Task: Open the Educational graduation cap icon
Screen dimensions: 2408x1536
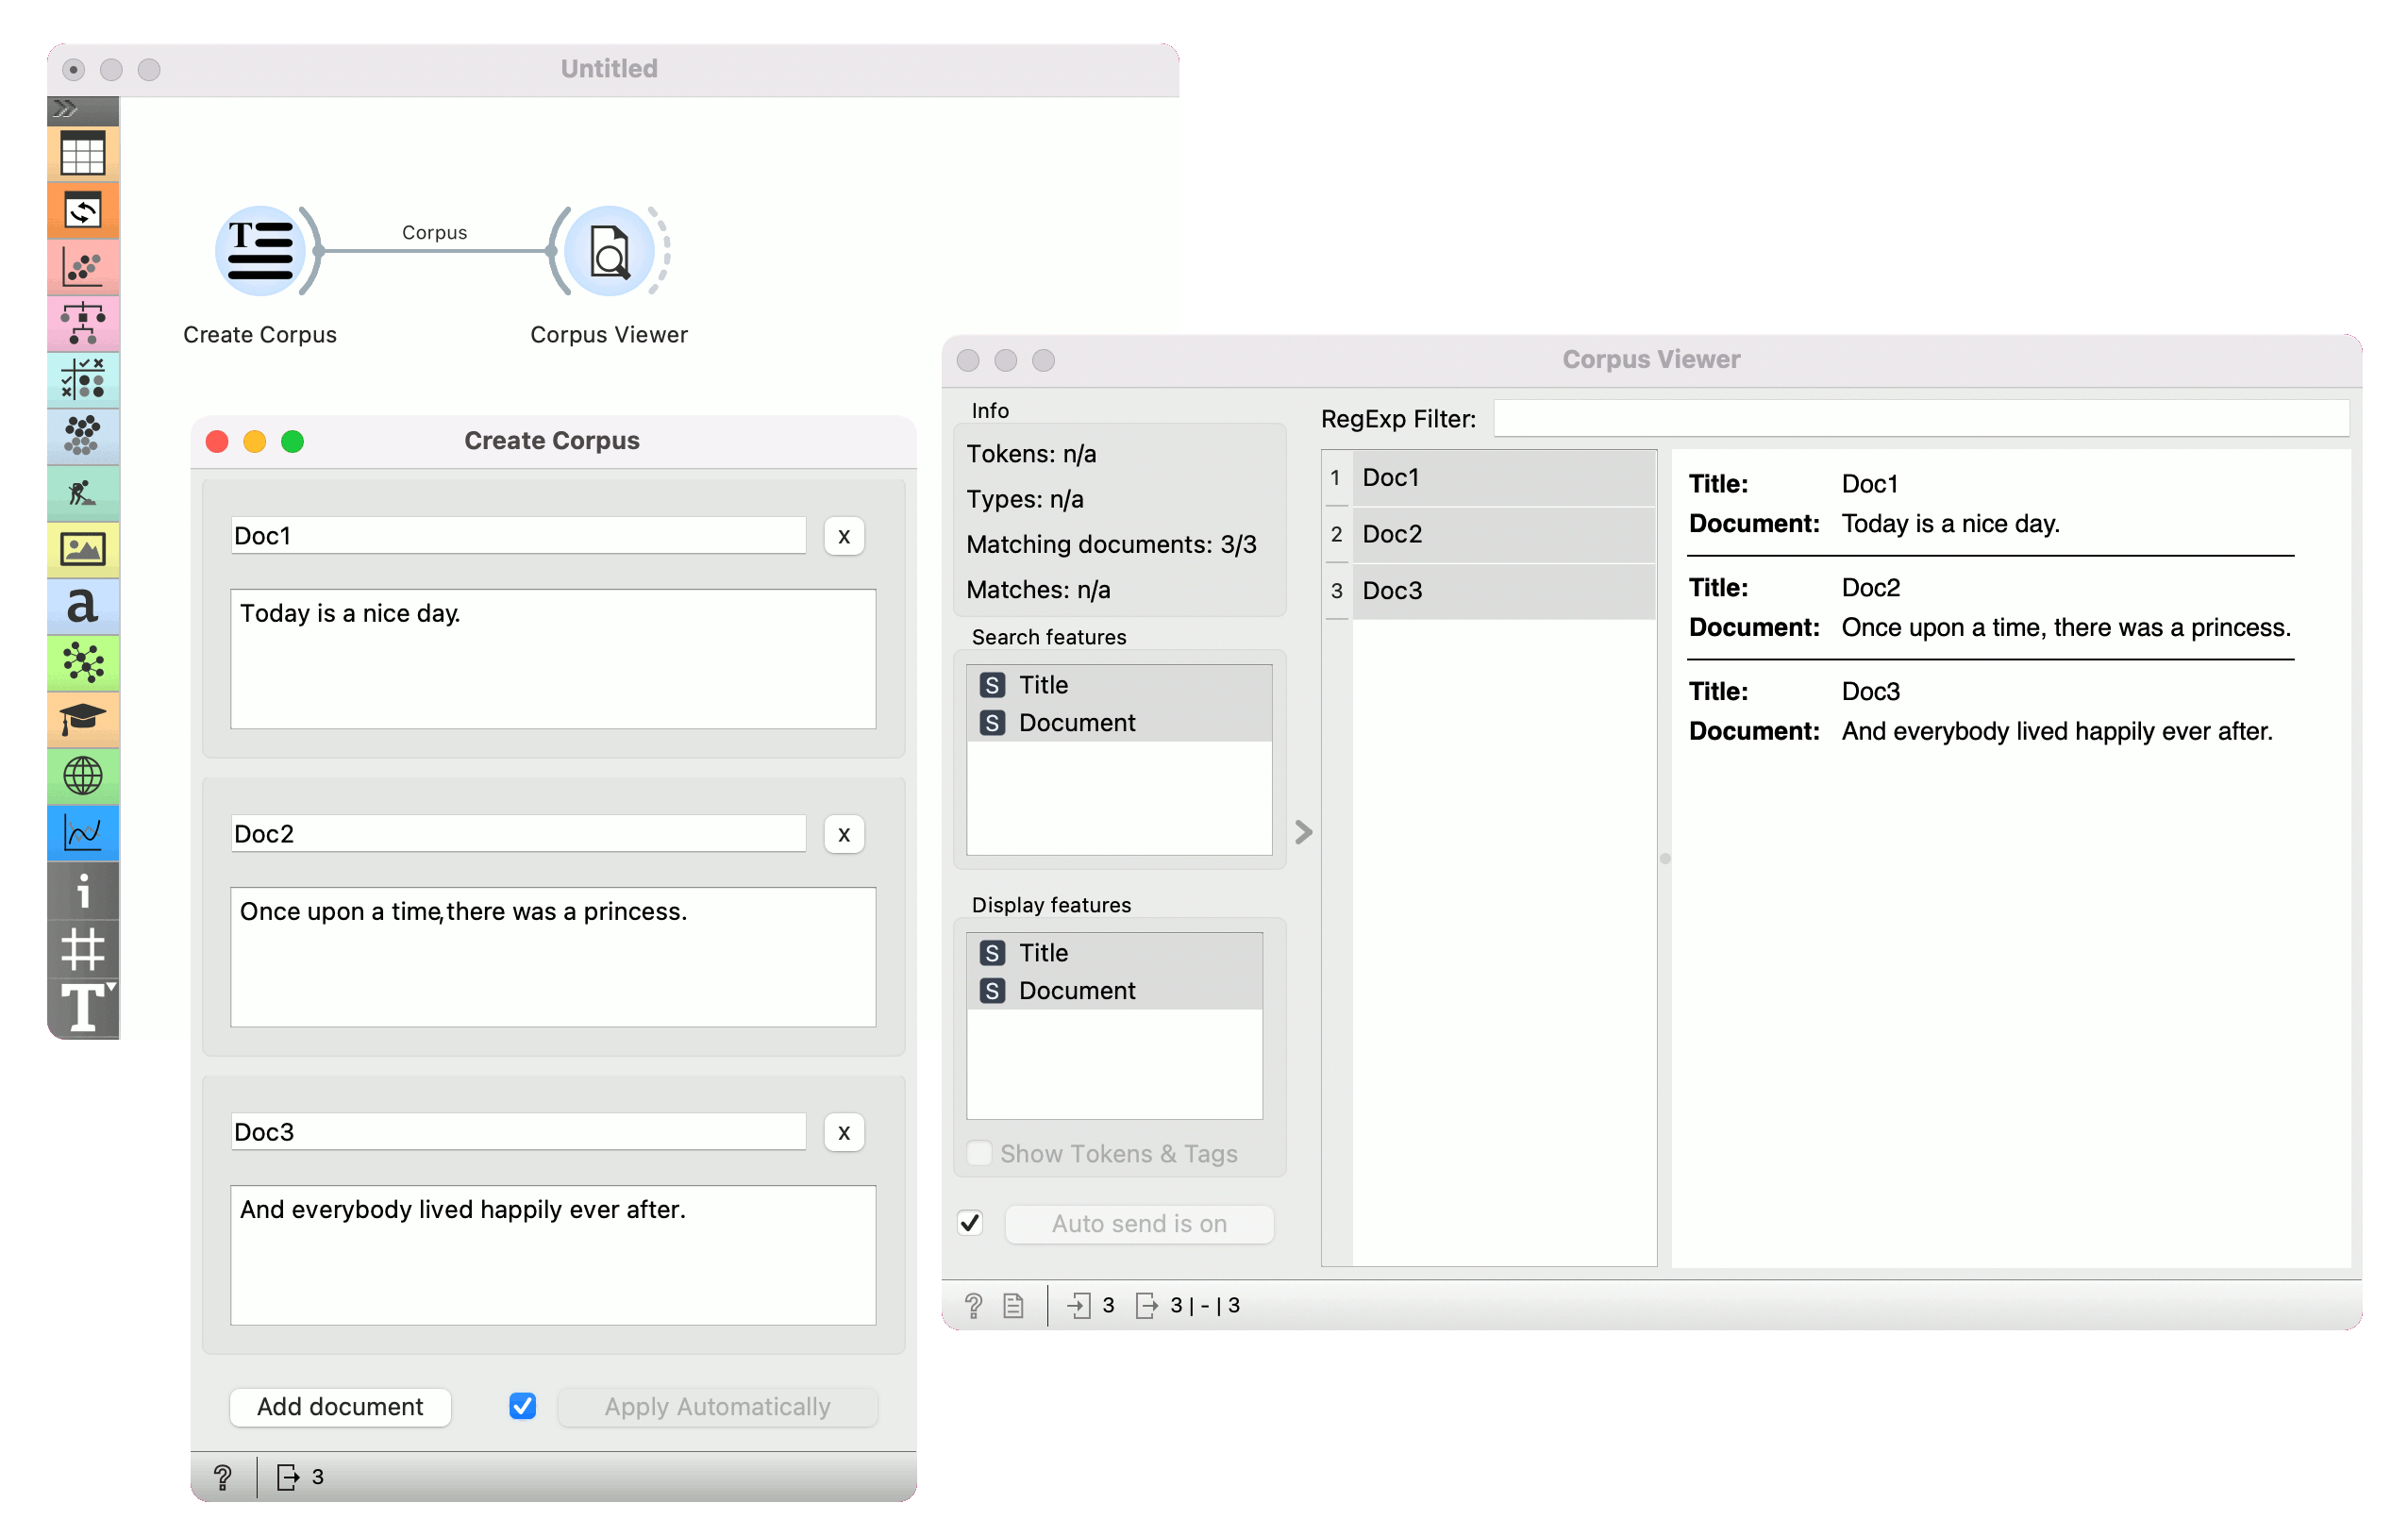Action: pos(83,719)
